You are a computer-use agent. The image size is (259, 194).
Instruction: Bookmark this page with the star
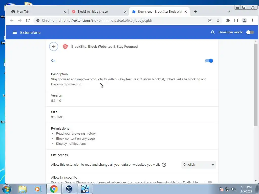pos(218,20)
